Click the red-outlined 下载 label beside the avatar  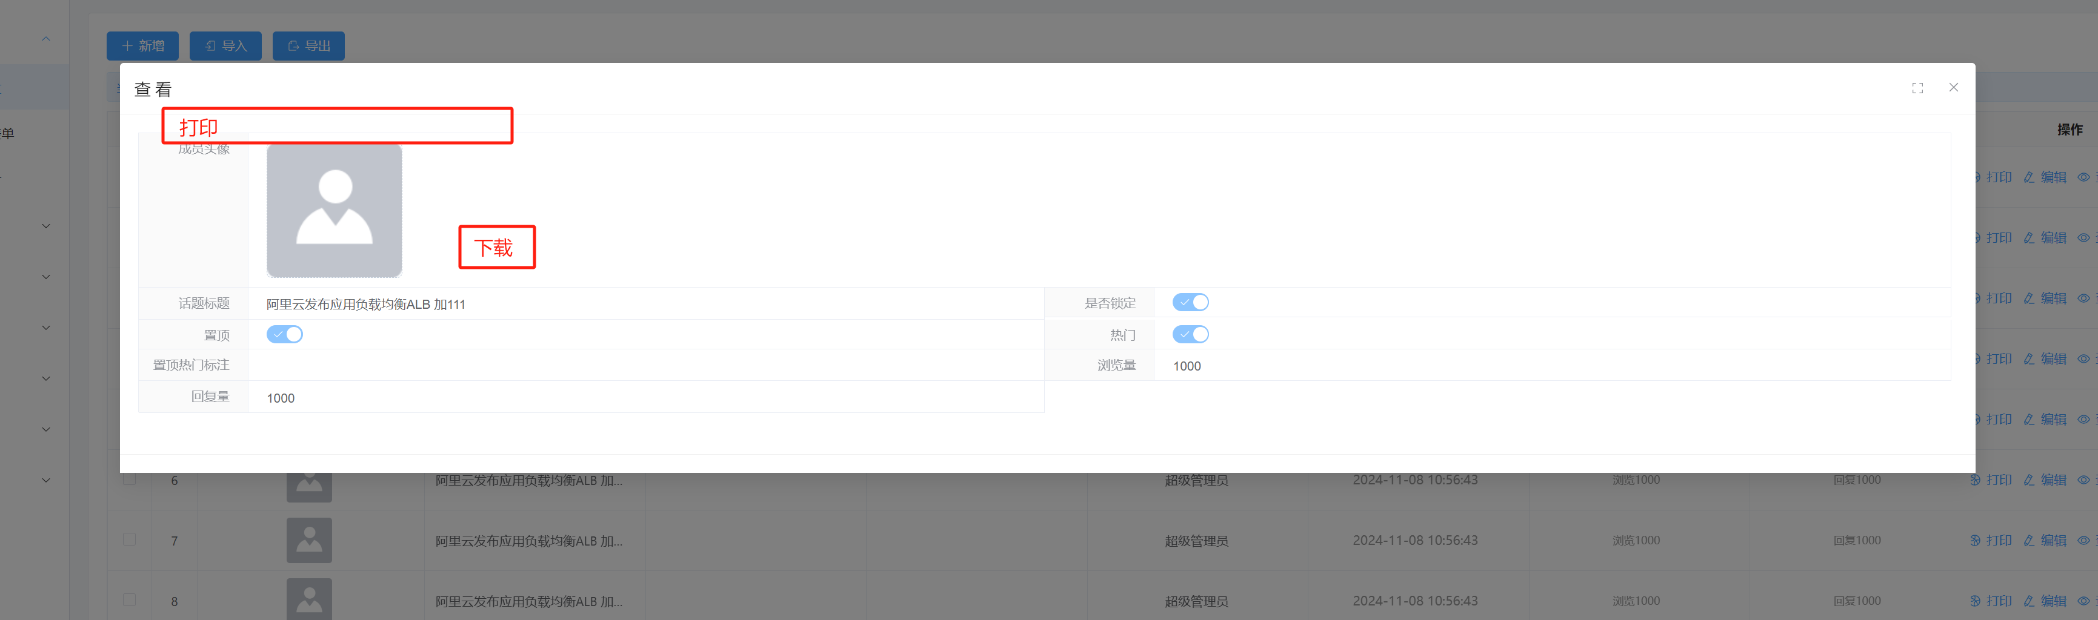pyautogui.click(x=495, y=248)
